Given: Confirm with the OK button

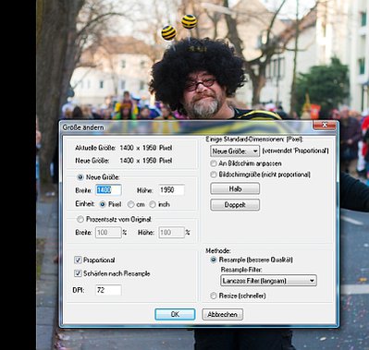Looking at the screenshot, I should (x=175, y=314).
